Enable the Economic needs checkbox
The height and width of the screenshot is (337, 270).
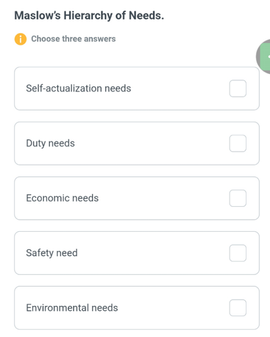(238, 198)
